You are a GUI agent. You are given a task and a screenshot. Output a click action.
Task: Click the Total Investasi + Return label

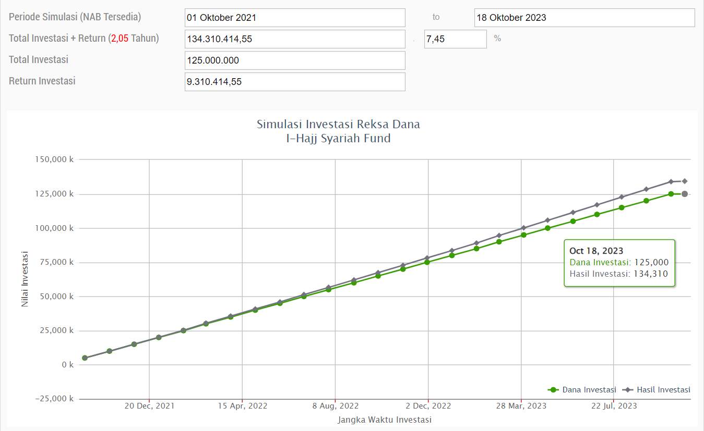pos(84,38)
